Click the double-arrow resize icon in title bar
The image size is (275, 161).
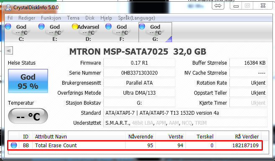click(218, 5)
